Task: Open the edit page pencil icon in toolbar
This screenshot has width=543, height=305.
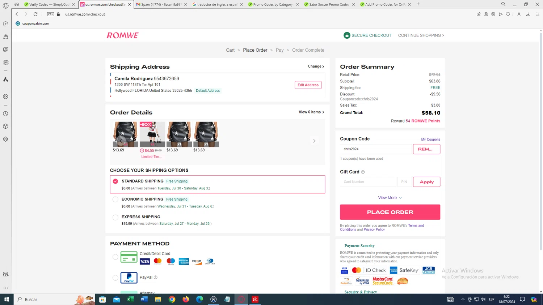Action: (479, 14)
